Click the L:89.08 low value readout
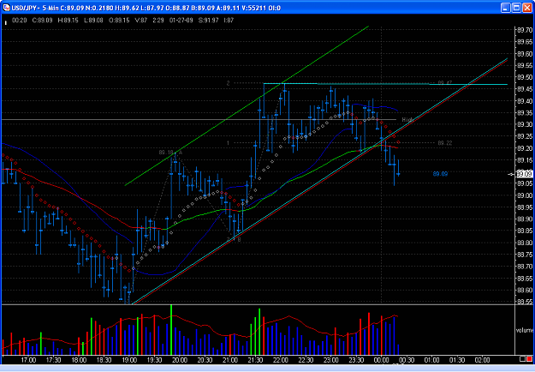Screen dimensions: 535x372 [93, 21]
